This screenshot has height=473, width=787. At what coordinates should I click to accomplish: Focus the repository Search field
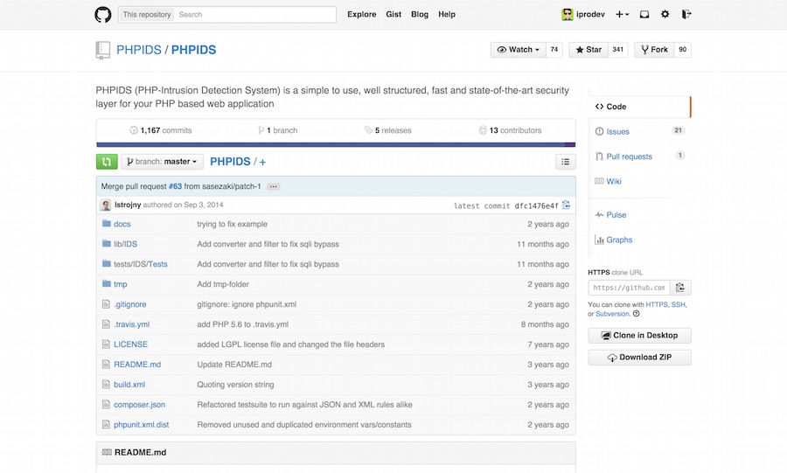(x=255, y=15)
